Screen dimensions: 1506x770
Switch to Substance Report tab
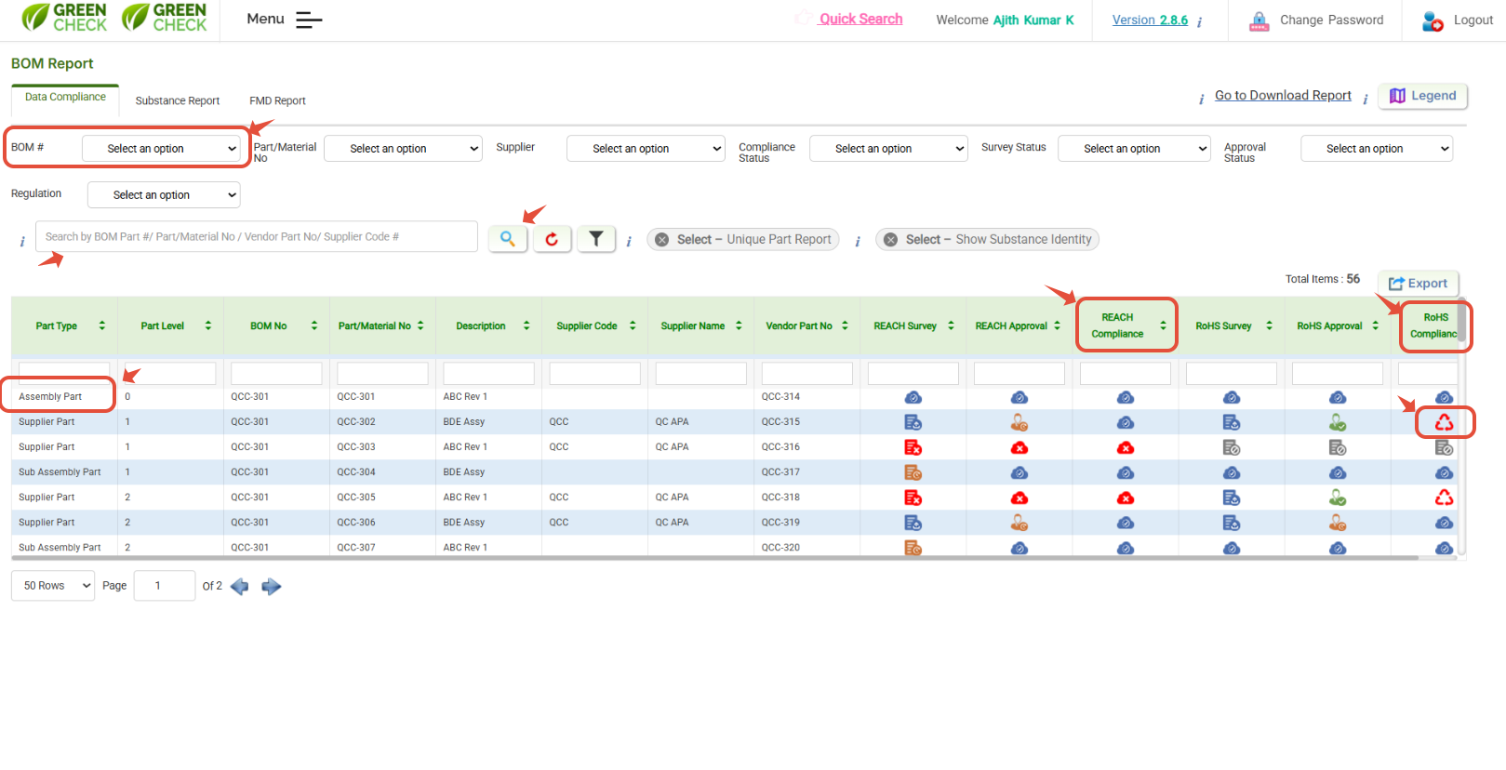(x=177, y=100)
